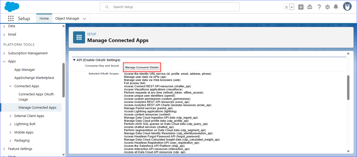Collapse the API (Enable OAuth Settings) section

(x=74, y=60)
